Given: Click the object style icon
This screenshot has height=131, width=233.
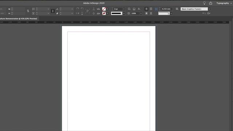Looking at the screenshot, I should point(177,9).
